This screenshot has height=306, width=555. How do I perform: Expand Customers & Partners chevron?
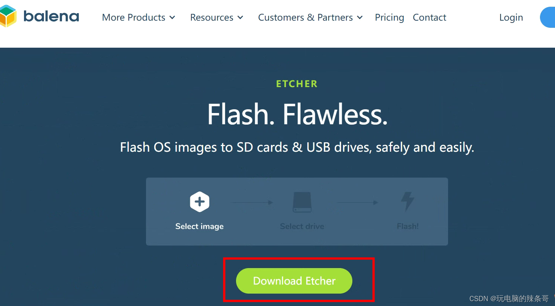pos(360,18)
